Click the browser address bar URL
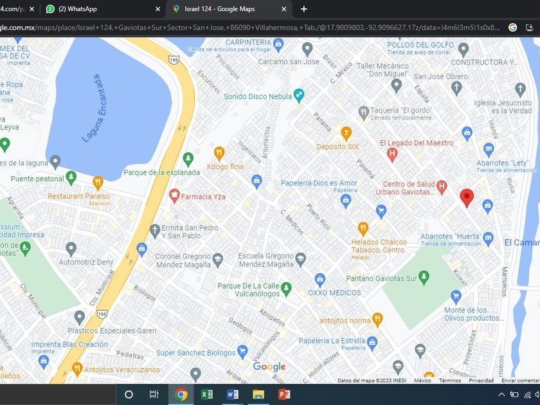Image resolution: width=540 pixels, height=405 pixels. (x=249, y=28)
